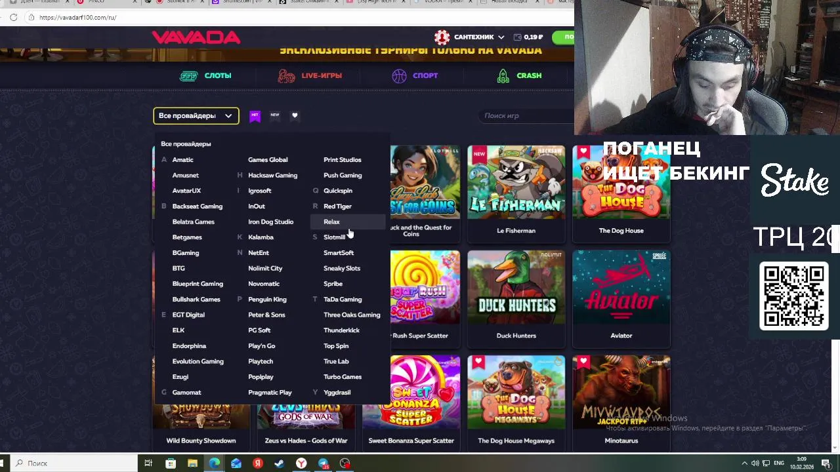
Task: Open the user avatar chip icon
Action: coord(442,37)
